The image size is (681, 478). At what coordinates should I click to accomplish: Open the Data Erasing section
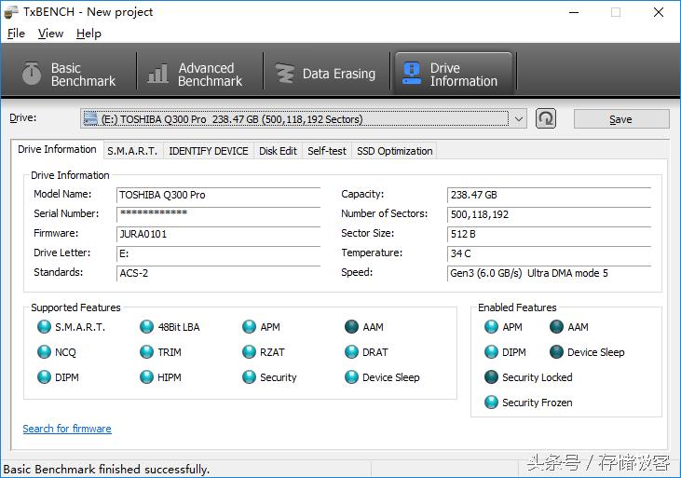(326, 74)
